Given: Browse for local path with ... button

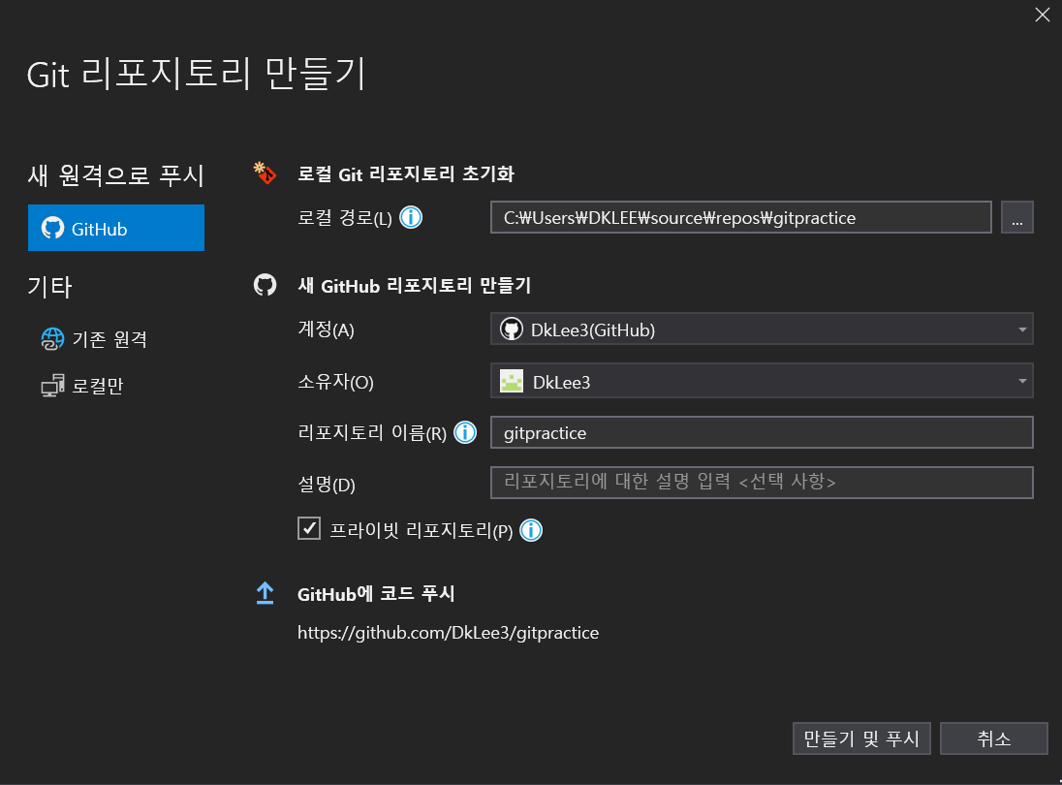Looking at the screenshot, I should click(1017, 217).
